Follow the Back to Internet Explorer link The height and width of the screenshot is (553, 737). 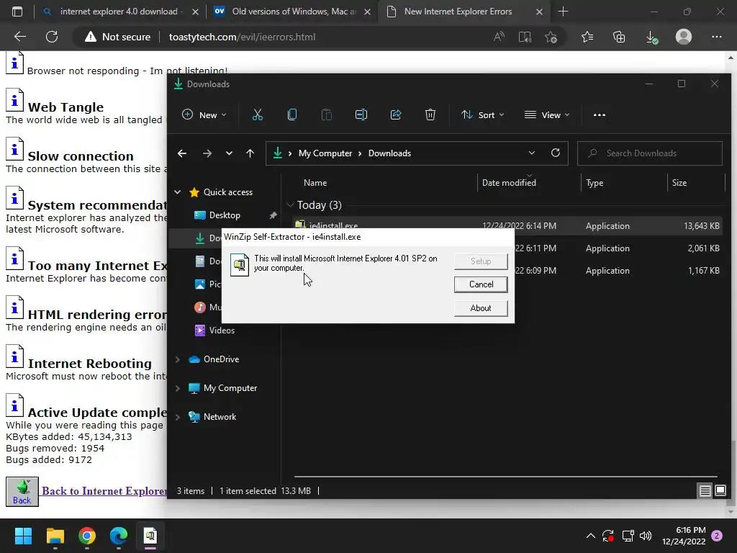click(104, 491)
